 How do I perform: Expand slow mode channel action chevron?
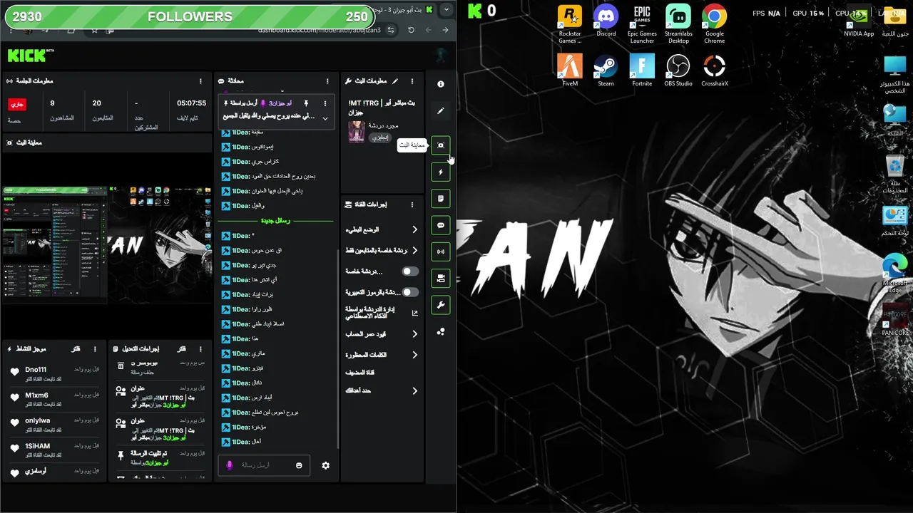[414, 229]
